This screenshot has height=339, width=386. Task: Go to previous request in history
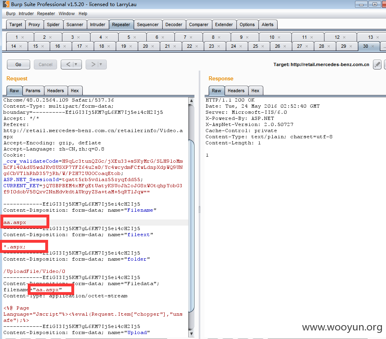click(68, 64)
